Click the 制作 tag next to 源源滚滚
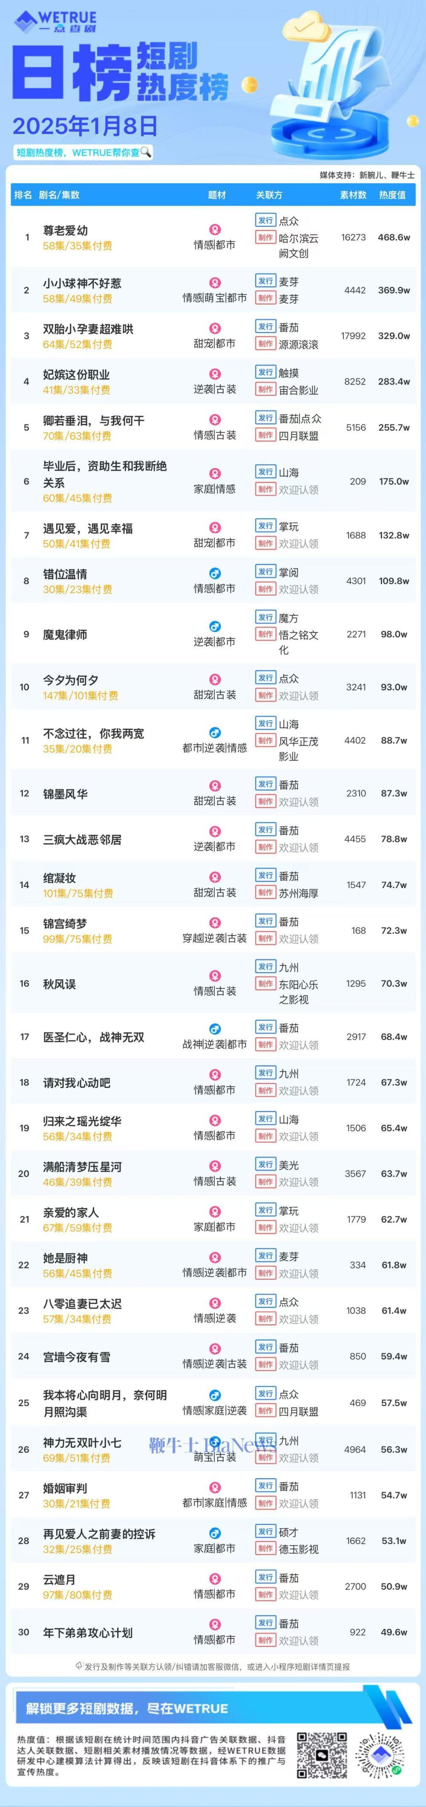 pyautogui.click(x=265, y=344)
